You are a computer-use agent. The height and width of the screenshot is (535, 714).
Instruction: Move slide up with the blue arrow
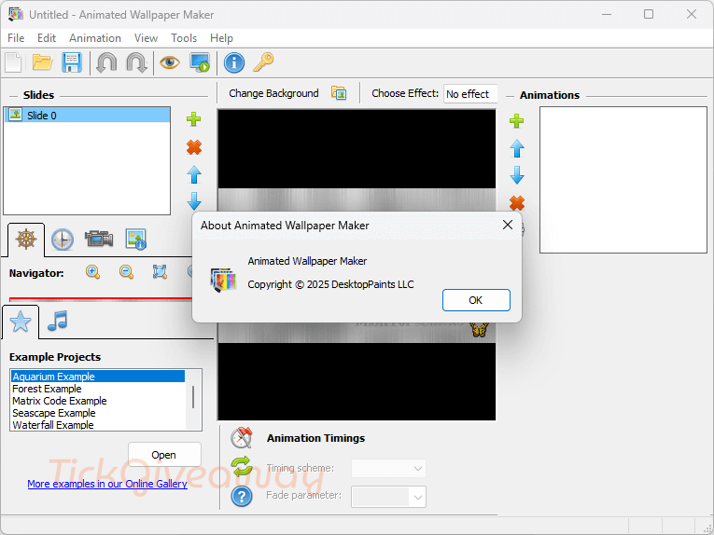(x=194, y=174)
